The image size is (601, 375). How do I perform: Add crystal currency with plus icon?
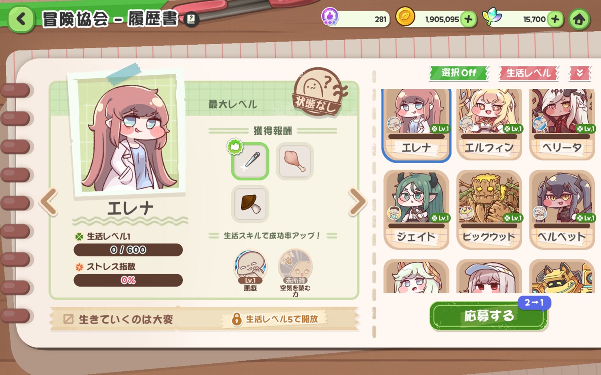[555, 19]
